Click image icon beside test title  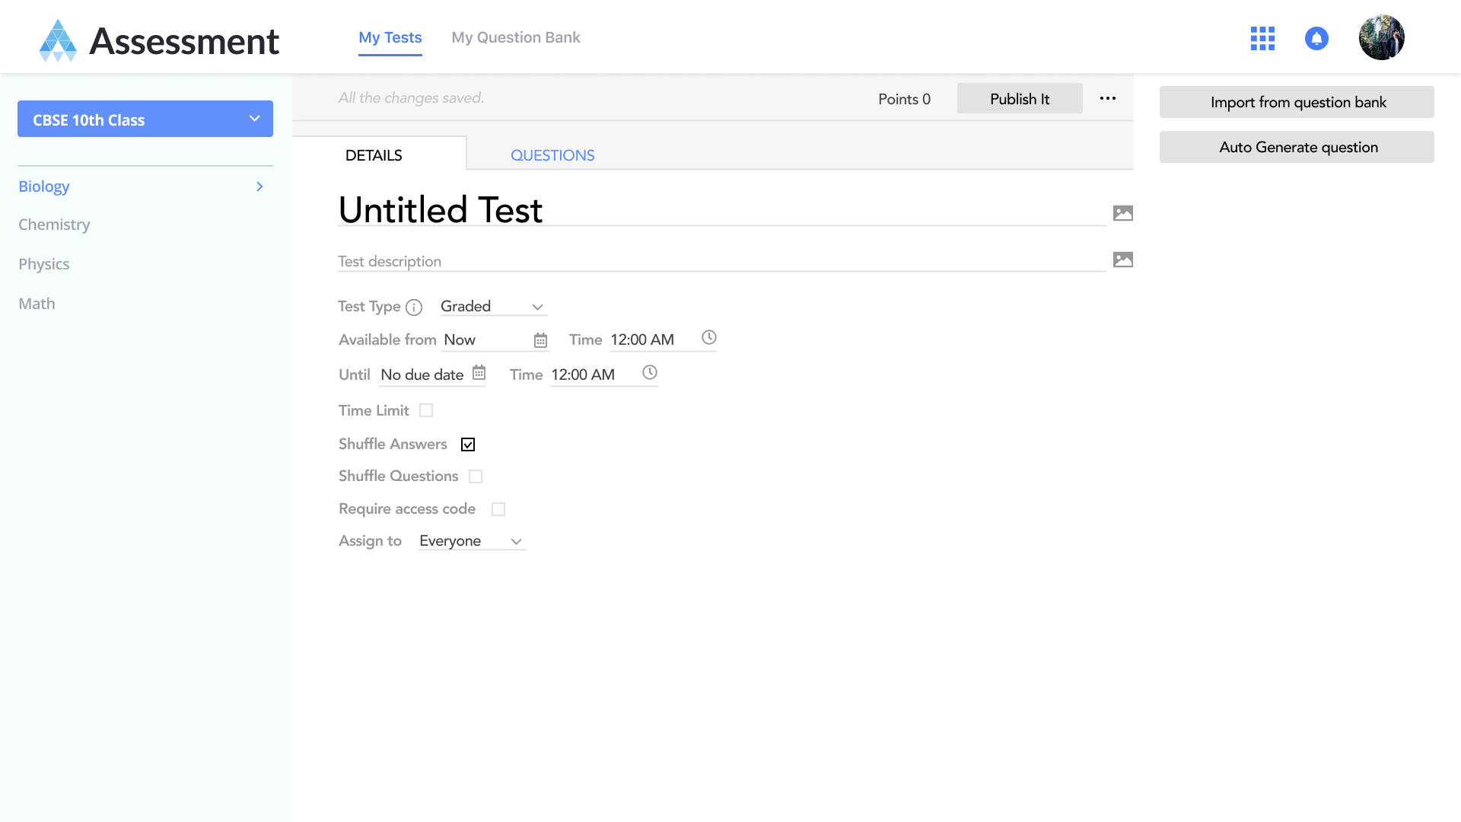1122,213
